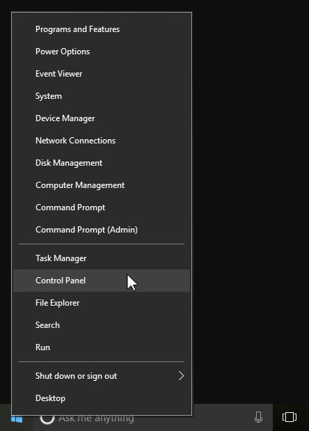Select Power Options from the menu
This screenshot has height=431, width=309.
click(x=102, y=52)
